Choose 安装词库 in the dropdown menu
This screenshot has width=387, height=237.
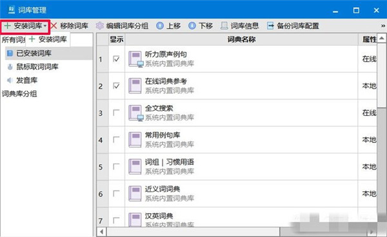[48, 39]
